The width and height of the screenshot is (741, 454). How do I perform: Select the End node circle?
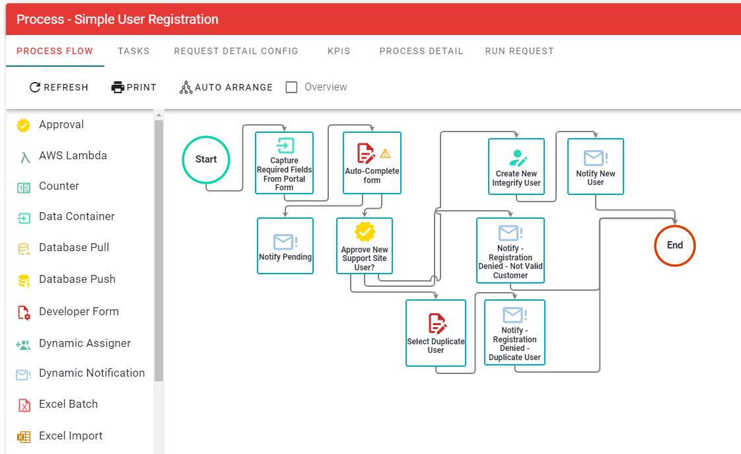(675, 245)
